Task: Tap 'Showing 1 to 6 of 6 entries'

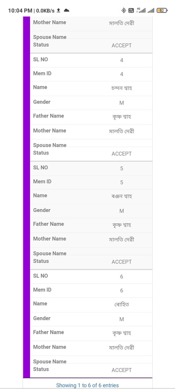Action: [x=87, y=385]
